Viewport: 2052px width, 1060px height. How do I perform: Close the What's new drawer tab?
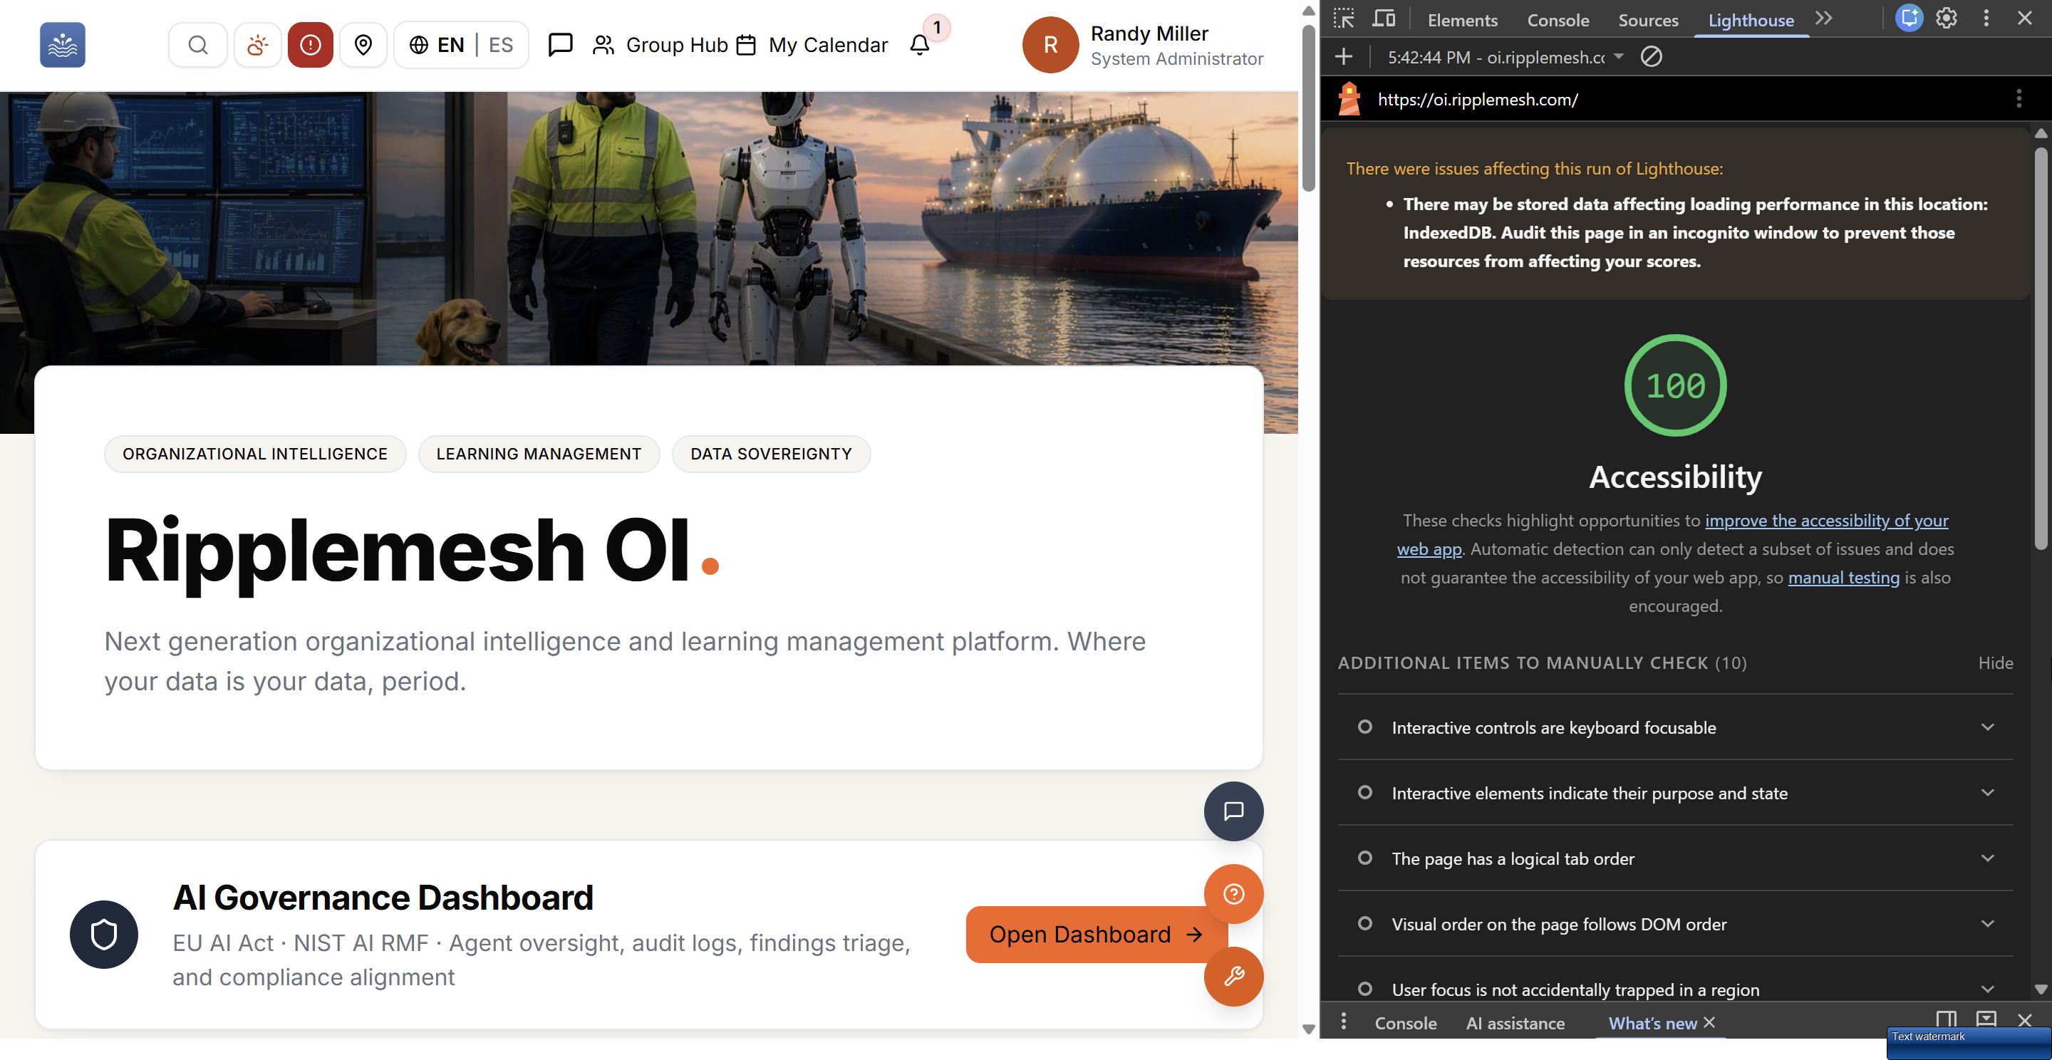(x=1709, y=1022)
